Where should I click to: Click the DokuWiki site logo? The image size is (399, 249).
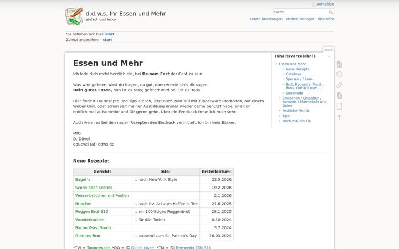pyautogui.click(x=74, y=17)
